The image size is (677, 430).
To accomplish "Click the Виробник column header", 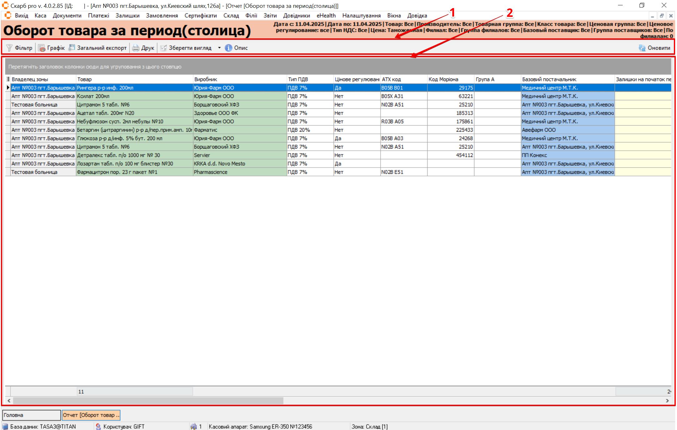I will [x=240, y=79].
